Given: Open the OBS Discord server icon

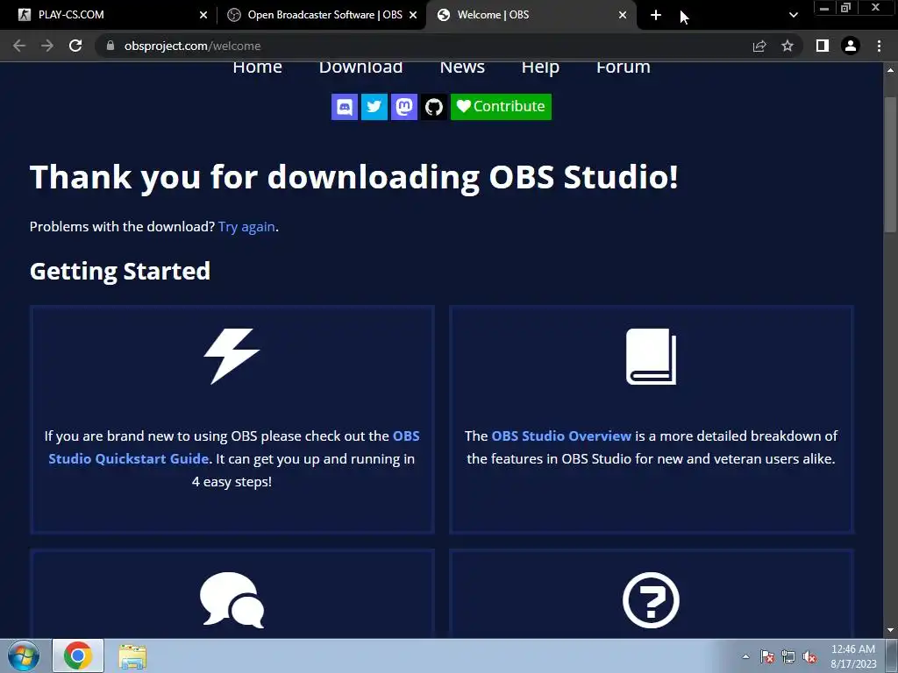Looking at the screenshot, I should pyautogui.click(x=344, y=107).
